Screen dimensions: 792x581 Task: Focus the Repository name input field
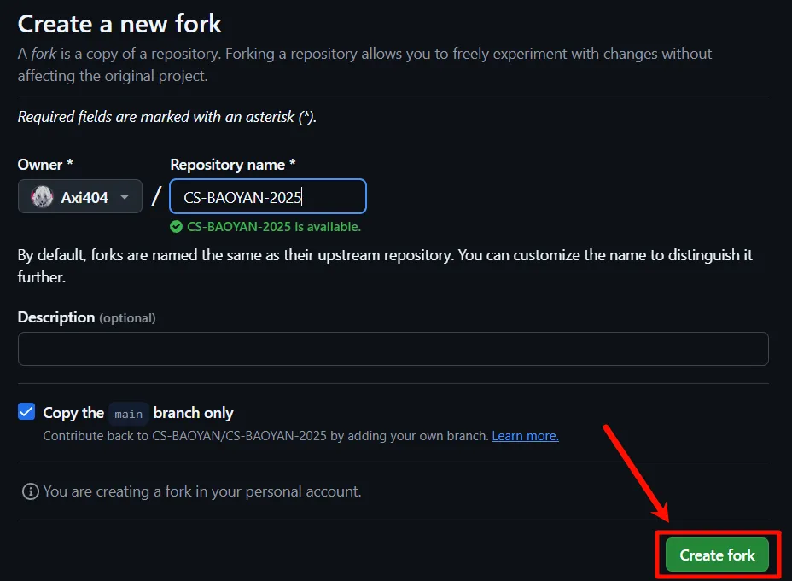click(x=268, y=196)
